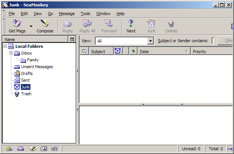Screen dimensions: 234x154
Task: Open the Message menu
Action: pyautogui.click(x=67, y=14)
